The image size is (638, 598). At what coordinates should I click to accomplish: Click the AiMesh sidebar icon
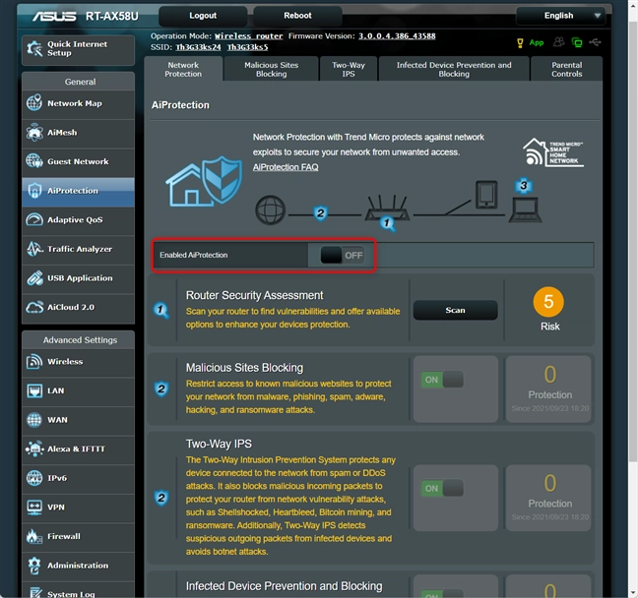(x=34, y=132)
